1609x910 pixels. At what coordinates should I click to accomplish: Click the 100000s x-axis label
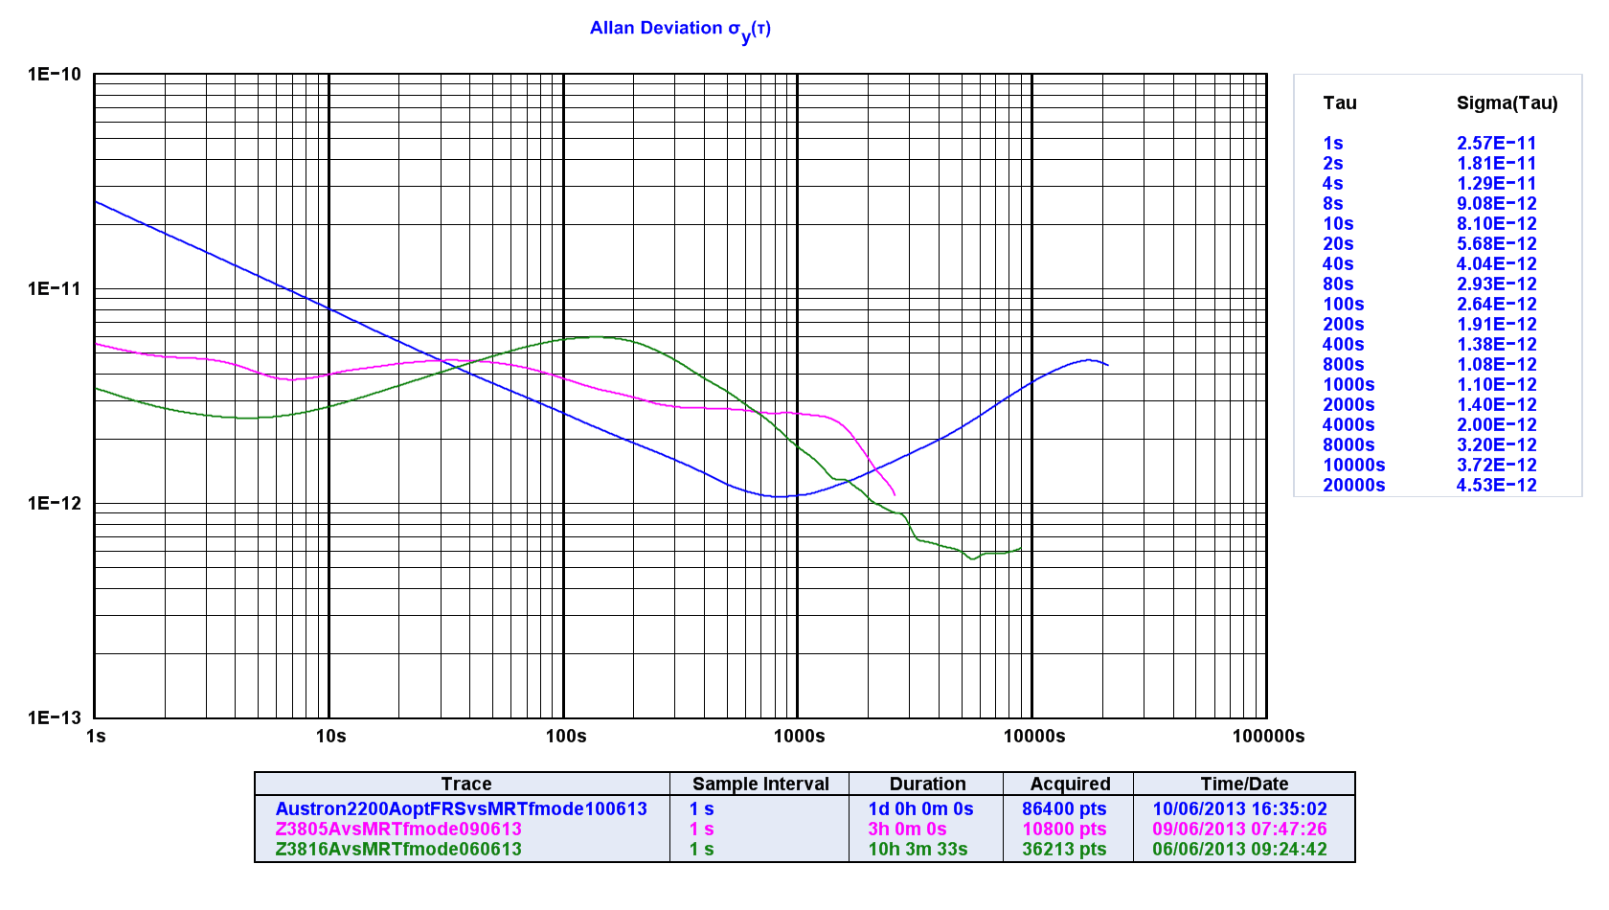(x=1268, y=736)
